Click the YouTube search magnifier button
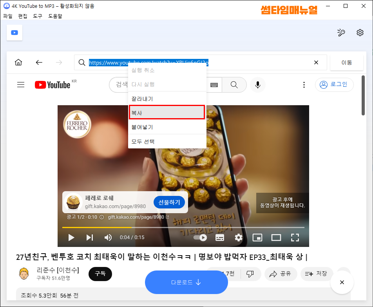The image size is (373, 307). click(x=234, y=85)
